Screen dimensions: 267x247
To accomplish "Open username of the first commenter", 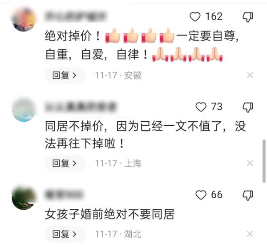I will click(x=76, y=16).
